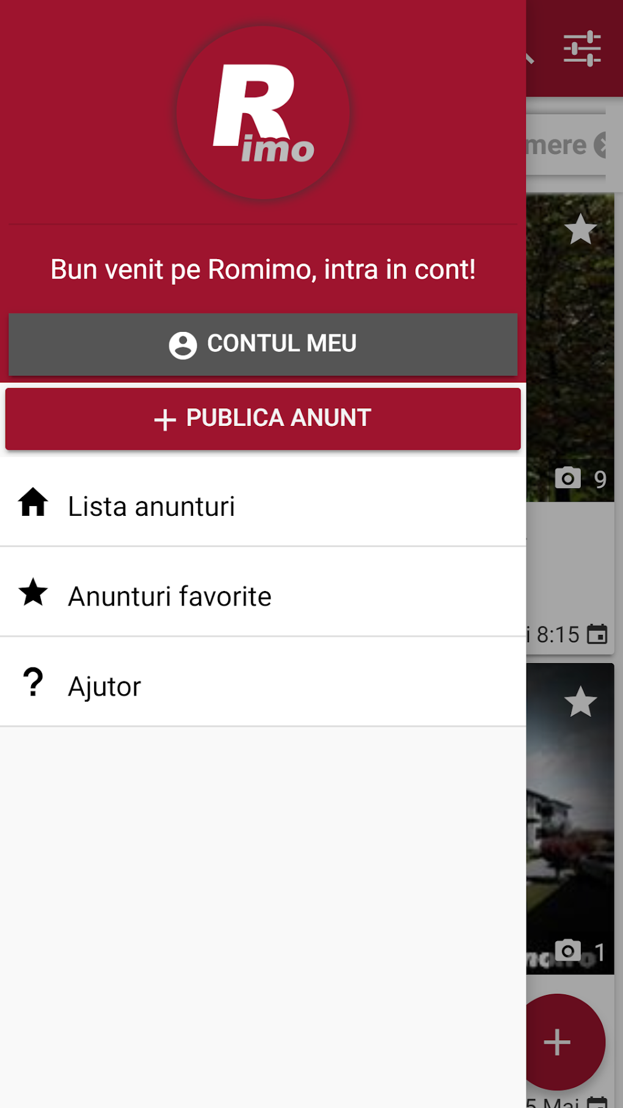Viewport: 623px width, 1108px height.
Task: Tap the welcome text Bun venit pe Romimo
Action: coord(263,270)
